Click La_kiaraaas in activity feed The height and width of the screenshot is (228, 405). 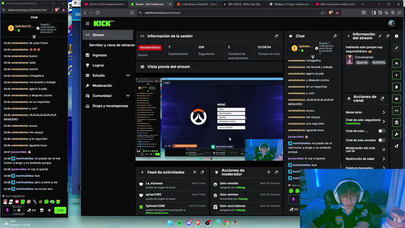pyautogui.click(x=154, y=183)
